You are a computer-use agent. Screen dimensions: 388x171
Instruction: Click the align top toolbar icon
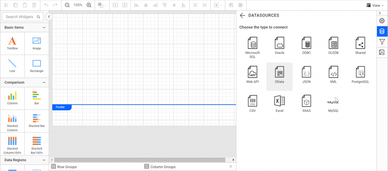point(165,5)
